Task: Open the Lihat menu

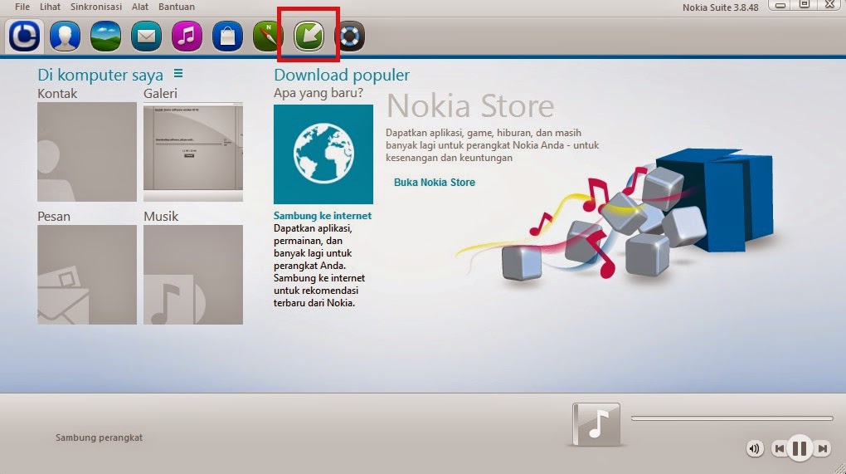Action: (50, 7)
